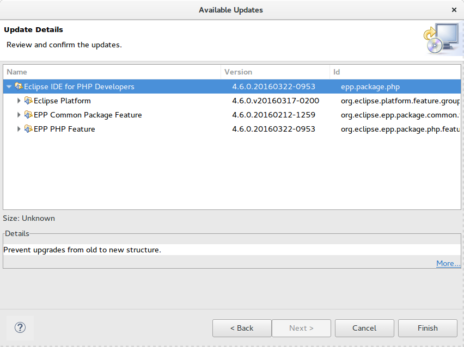Screen dimensions: 464x347
Task: Sort by the Id column header
Action: point(395,72)
